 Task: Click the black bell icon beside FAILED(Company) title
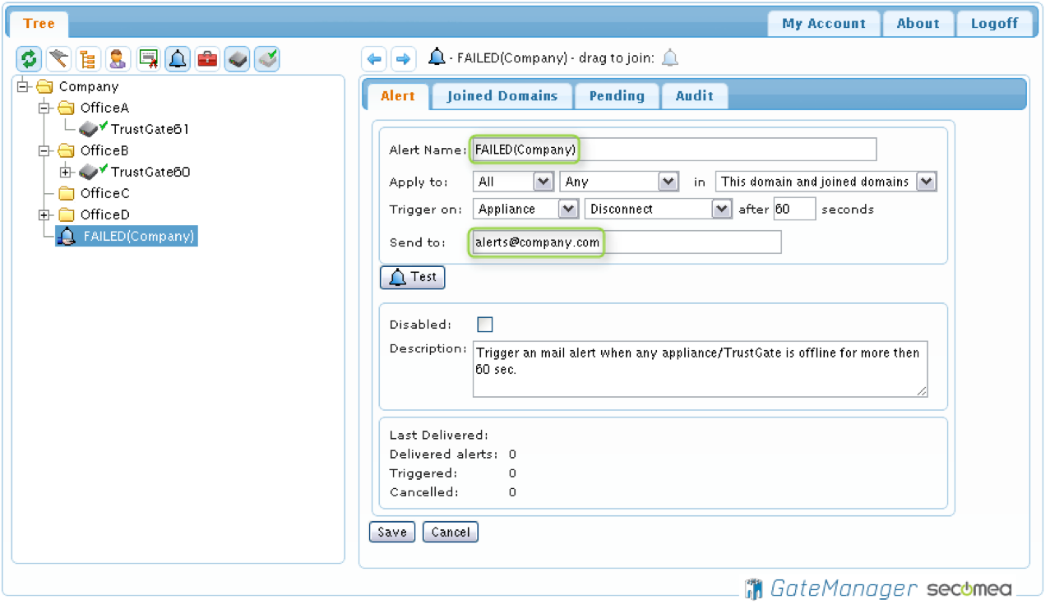point(437,58)
